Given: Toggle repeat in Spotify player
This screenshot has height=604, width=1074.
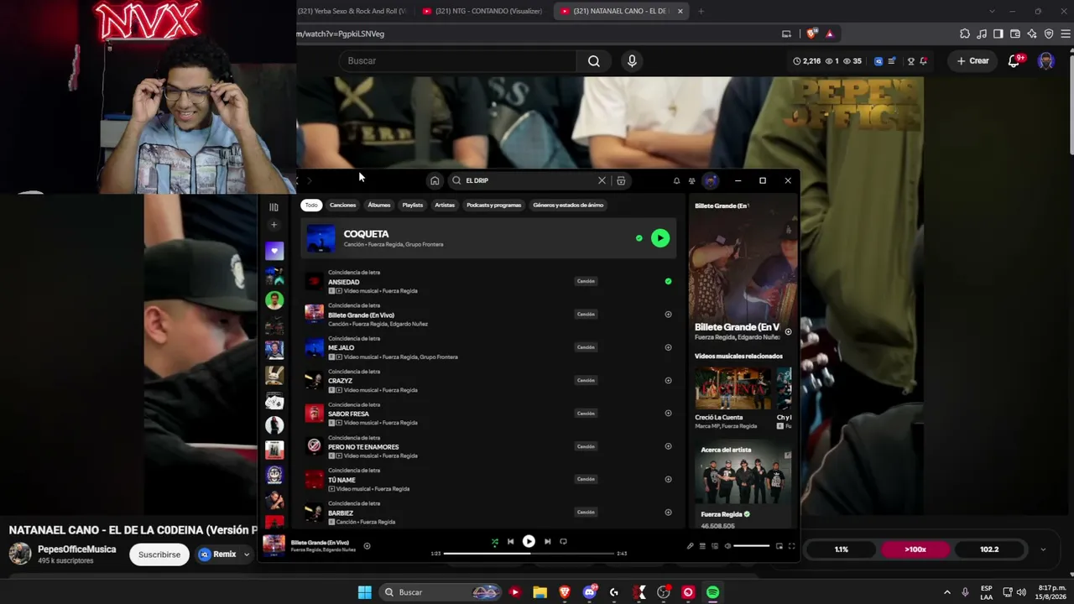Looking at the screenshot, I should coord(563,542).
